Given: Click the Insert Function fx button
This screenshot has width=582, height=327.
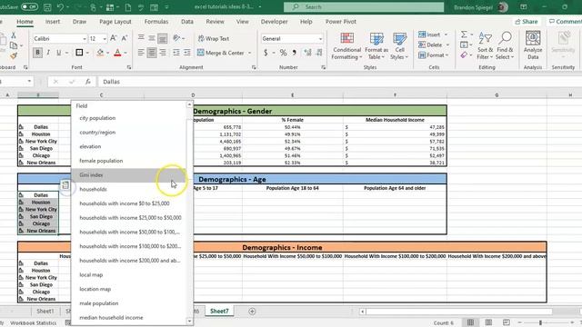Looking at the screenshot, I should click(88, 82).
